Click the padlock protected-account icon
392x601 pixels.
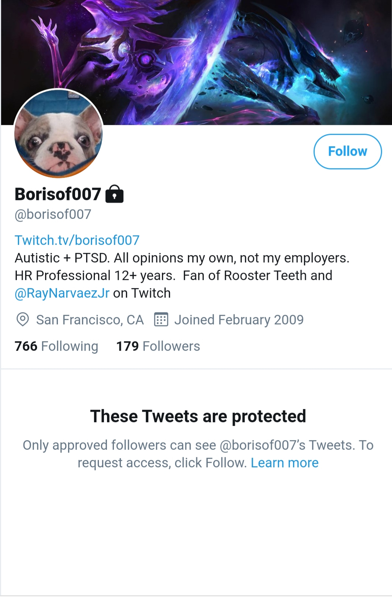(114, 194)
